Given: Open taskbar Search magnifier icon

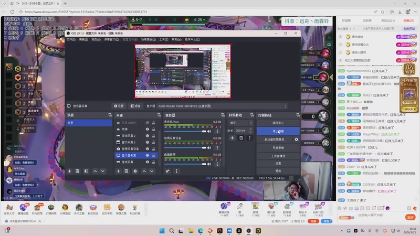Looking at the screenshot, I should click(172, 231).
